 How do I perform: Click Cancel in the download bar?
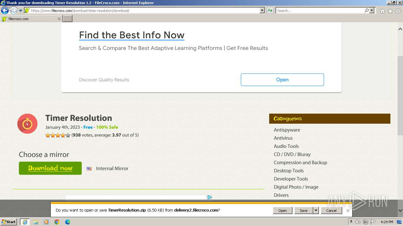(331, 211)
